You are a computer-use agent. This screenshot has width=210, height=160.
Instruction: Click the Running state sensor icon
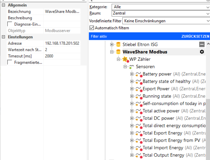139,96
